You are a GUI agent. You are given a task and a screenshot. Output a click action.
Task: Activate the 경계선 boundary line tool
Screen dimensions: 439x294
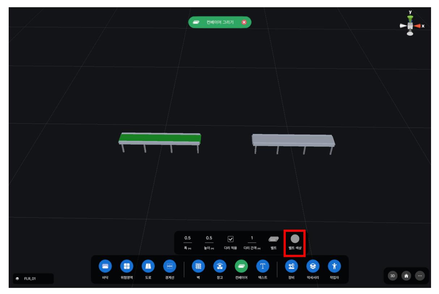(x=170, y=267)
